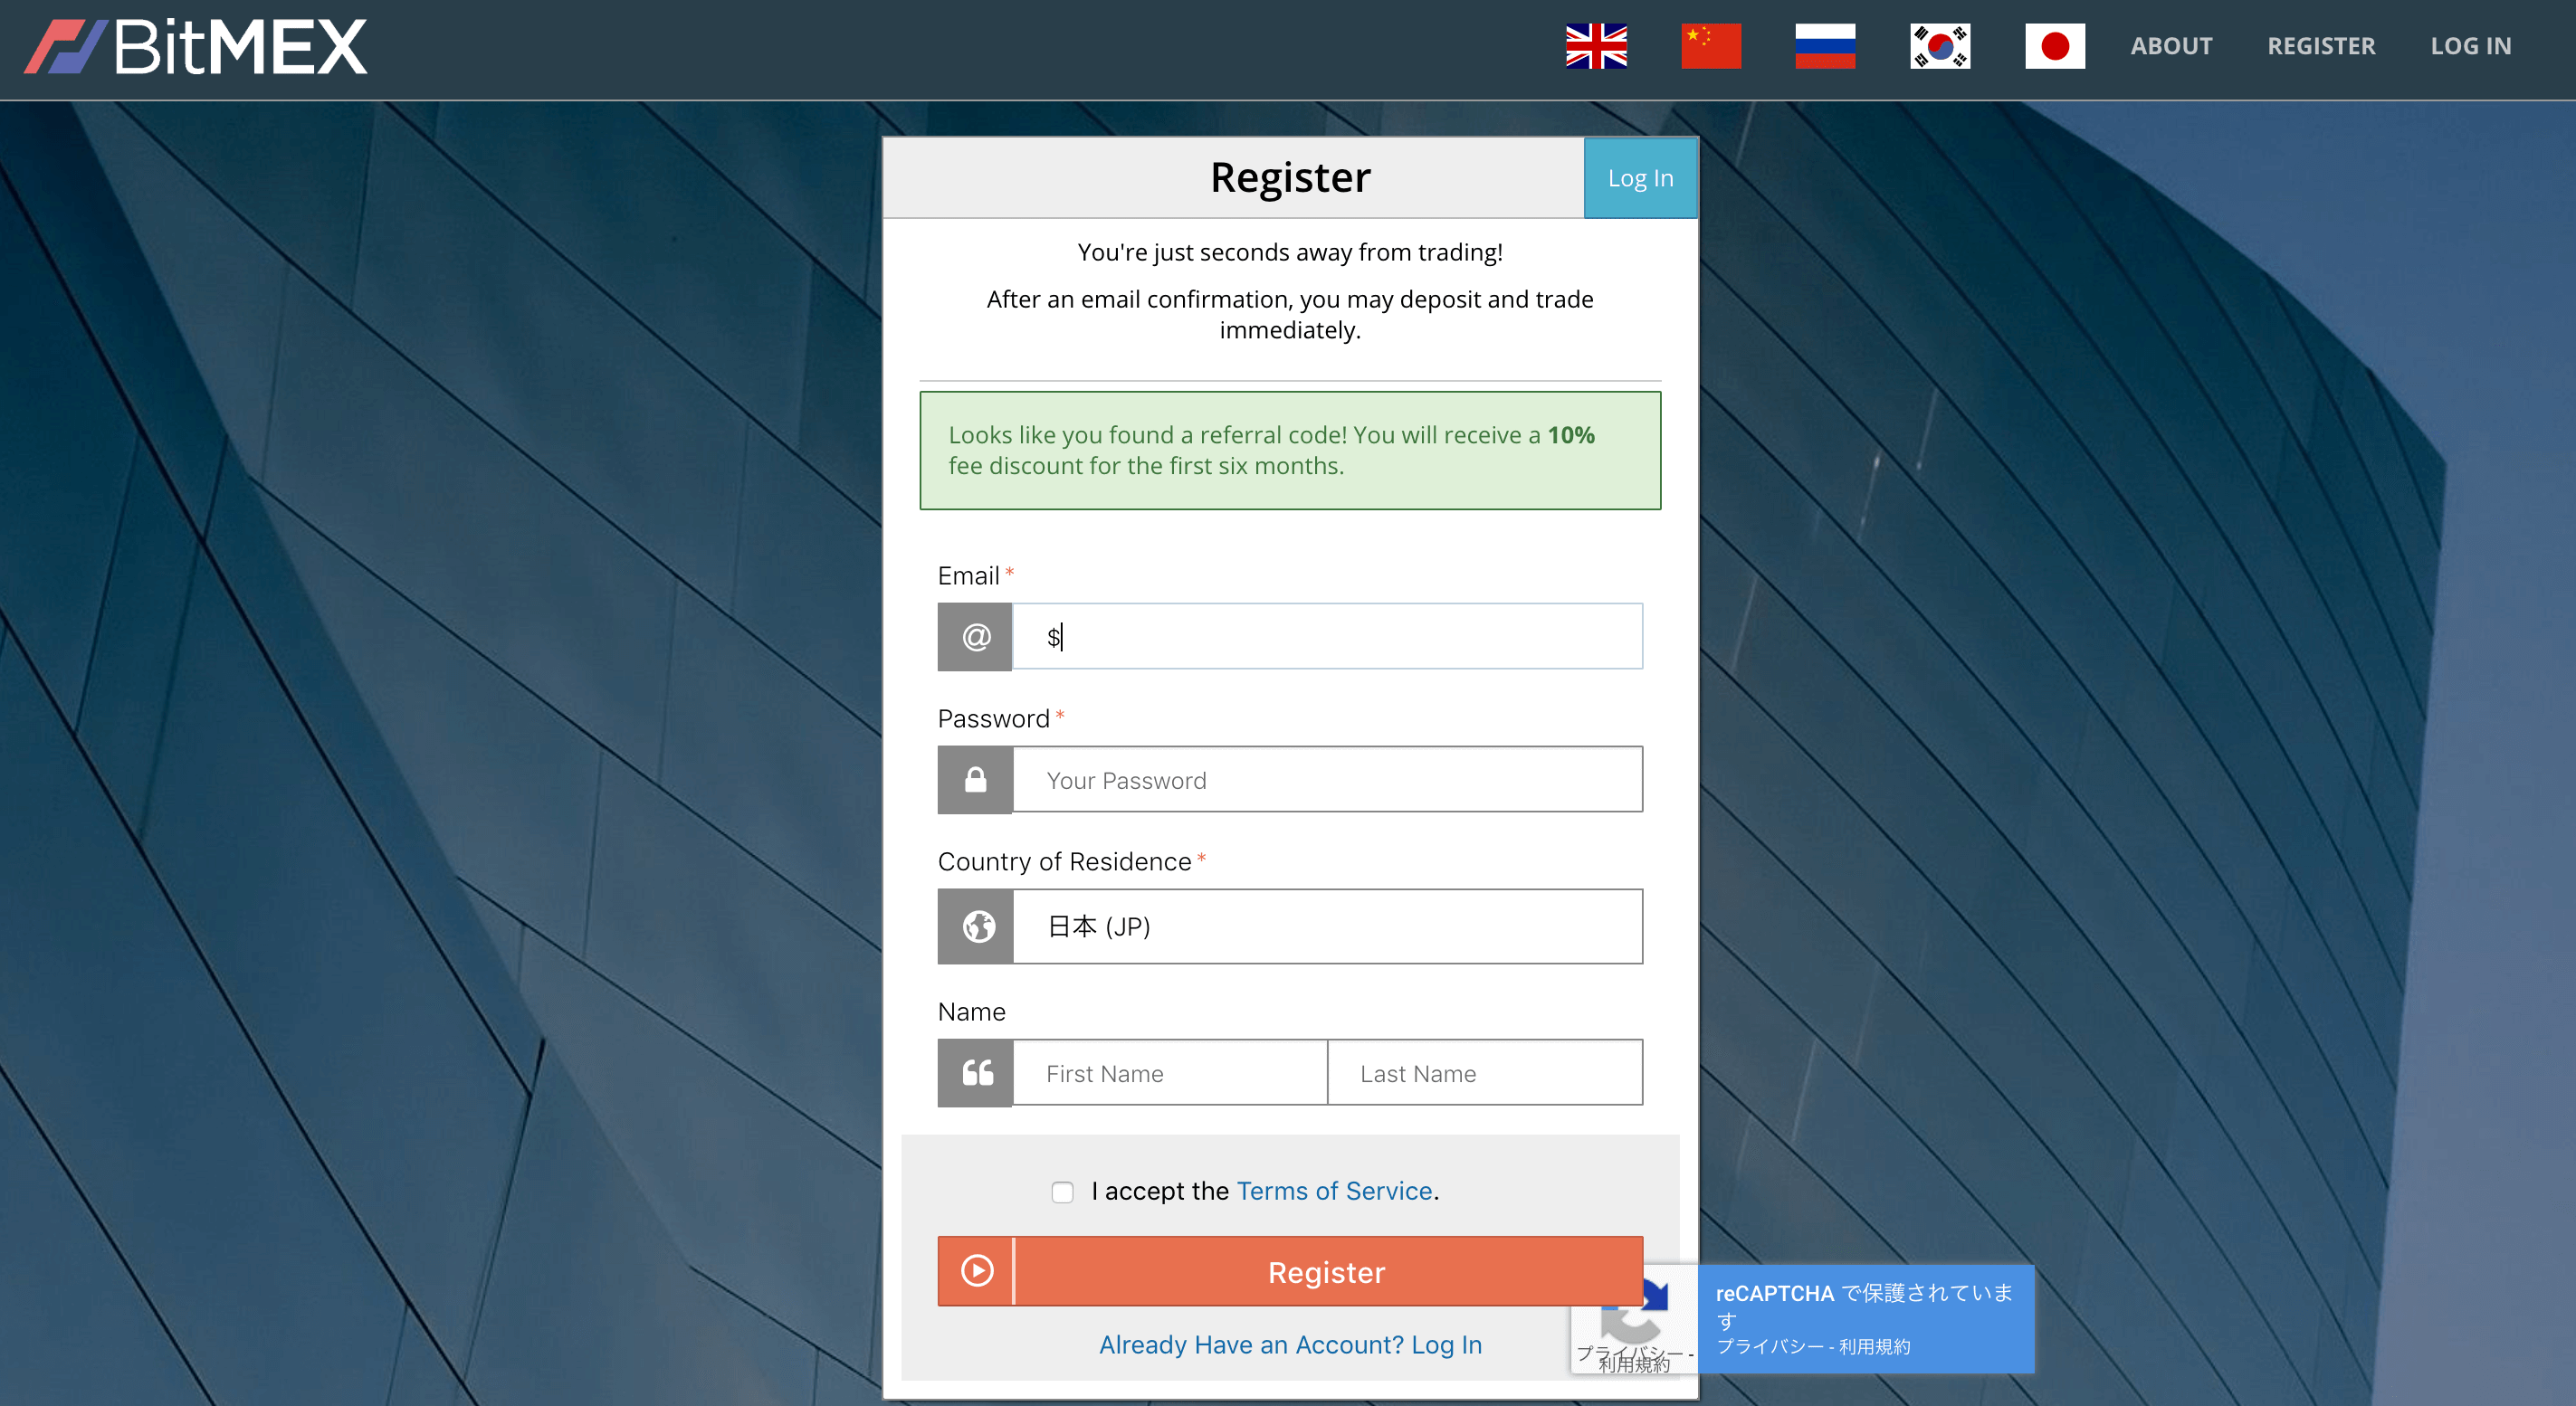The height and width of the screenshot is (1406, 2576).
Task: Switch language using the UK flag
Action: point(1596,46)
